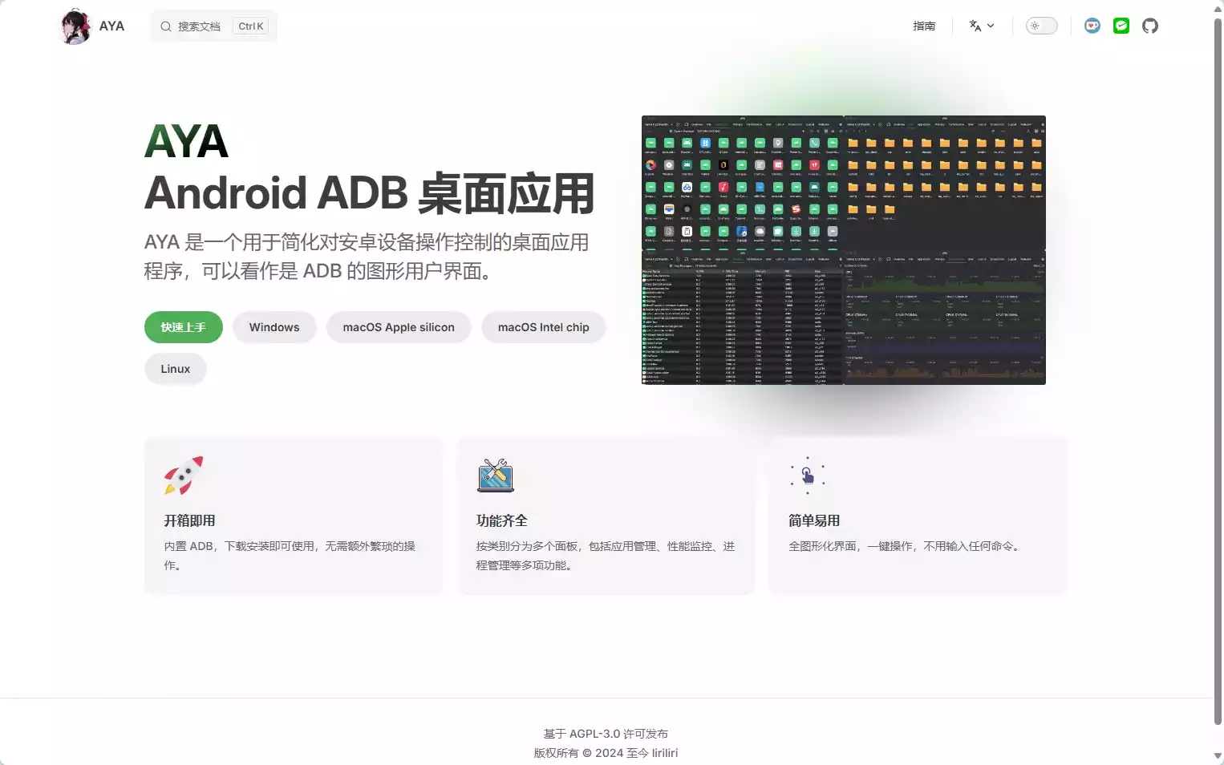Click the Android ADB 桌面应用 heading
Viewport: 1224px width, 765px height.
coord(370,193)
